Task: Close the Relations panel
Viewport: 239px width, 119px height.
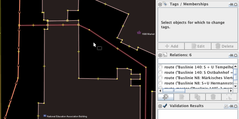Action: 236,55
